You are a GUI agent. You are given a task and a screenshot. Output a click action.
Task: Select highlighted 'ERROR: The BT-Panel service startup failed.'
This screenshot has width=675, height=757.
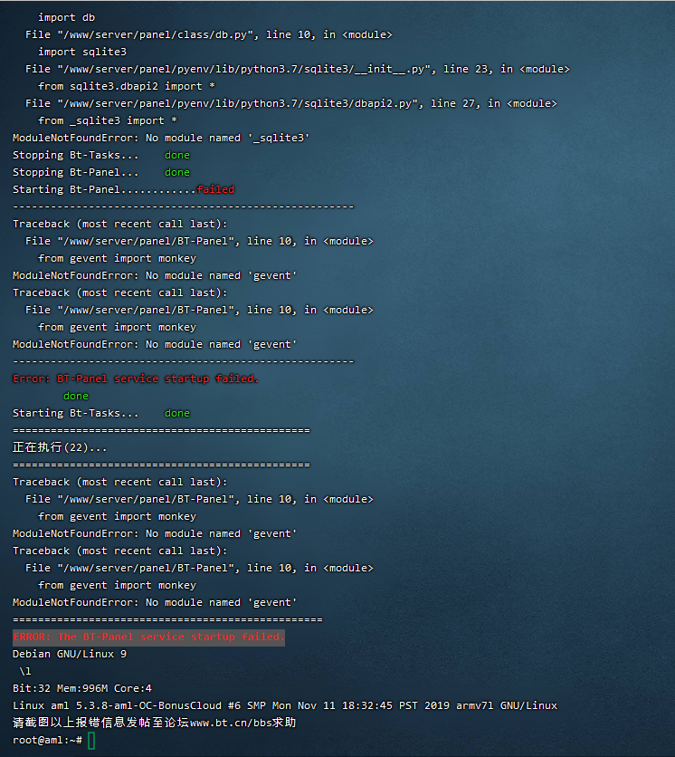point(148,637)
